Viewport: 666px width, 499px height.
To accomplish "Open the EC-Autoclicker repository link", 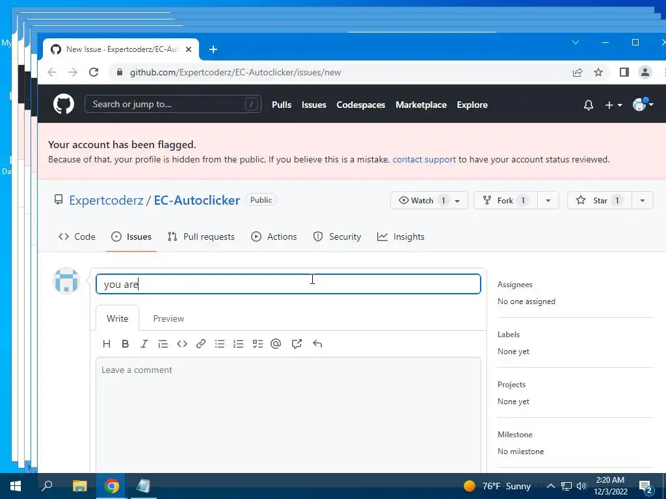I will 196,200.
